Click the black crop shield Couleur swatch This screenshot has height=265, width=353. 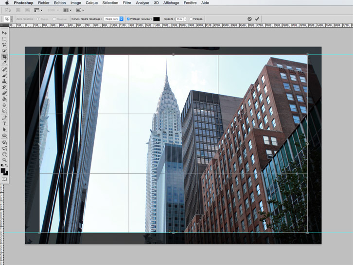[157, 19]
